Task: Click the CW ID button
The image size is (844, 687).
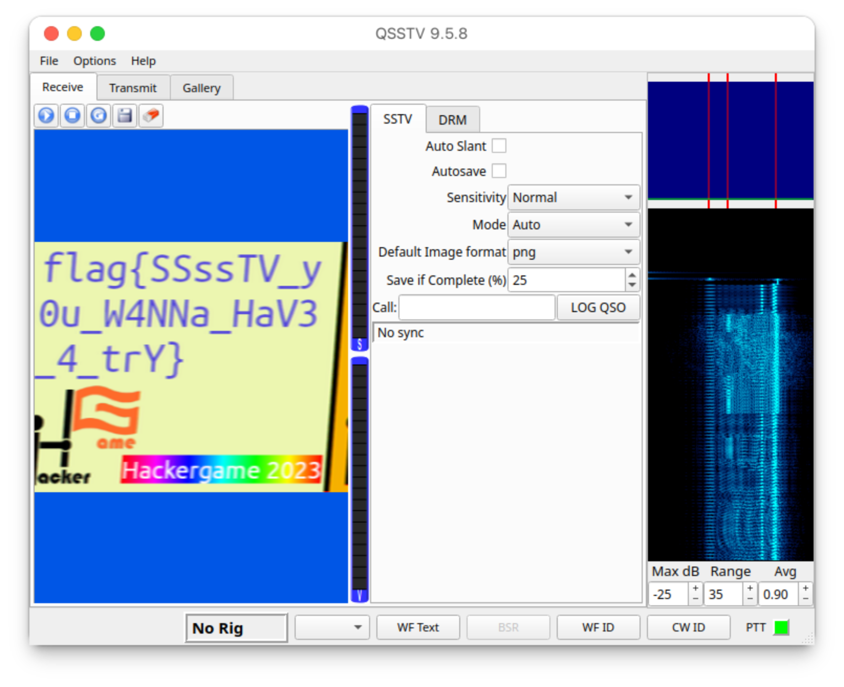Action: 688,627
